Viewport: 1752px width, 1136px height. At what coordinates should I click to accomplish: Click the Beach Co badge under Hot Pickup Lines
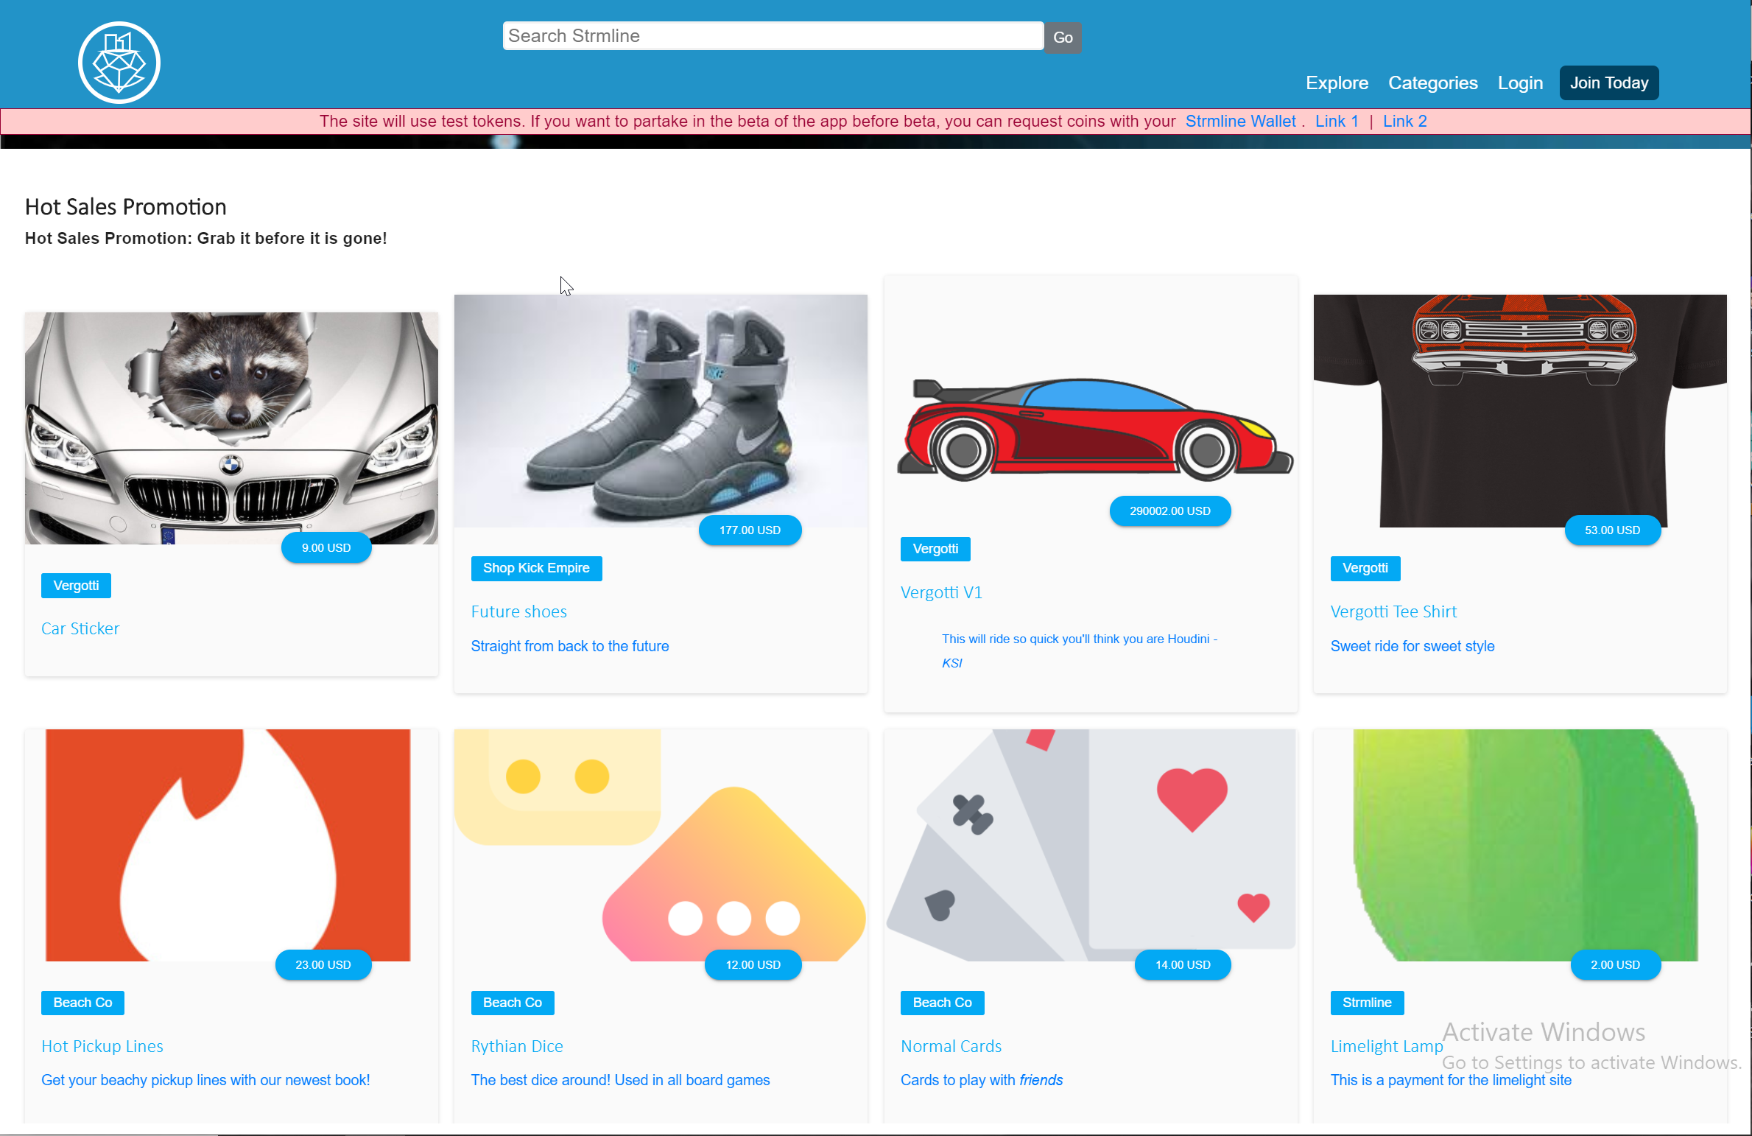pyautogui.click(x=82, y=1003)
